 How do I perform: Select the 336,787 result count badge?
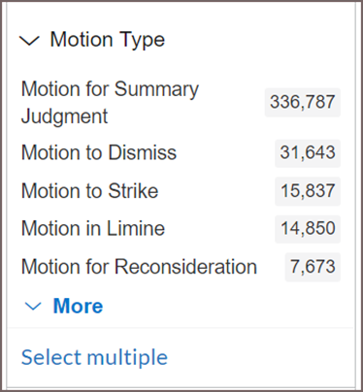click(303, 102)
